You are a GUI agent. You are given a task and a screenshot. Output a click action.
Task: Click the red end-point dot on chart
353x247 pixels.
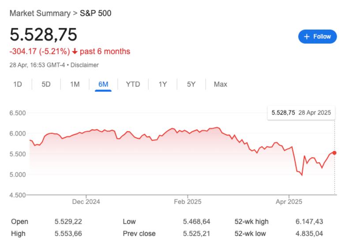pos(334,153)
